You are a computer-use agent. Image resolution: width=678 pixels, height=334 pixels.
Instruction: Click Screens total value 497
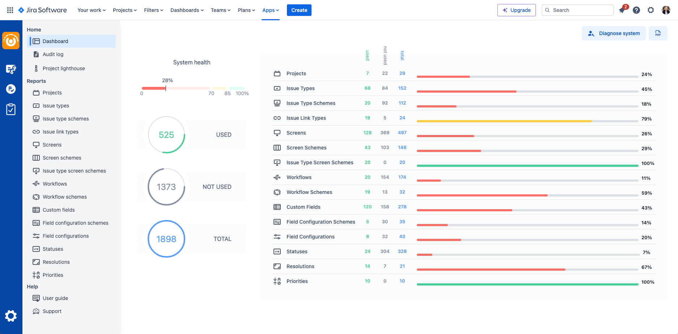pyautogui.click(x=402, y=132)
